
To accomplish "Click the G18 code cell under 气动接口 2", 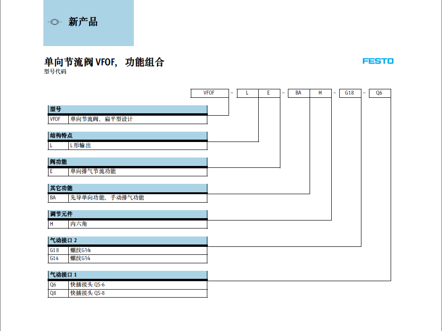I will (x=58, y=250).
